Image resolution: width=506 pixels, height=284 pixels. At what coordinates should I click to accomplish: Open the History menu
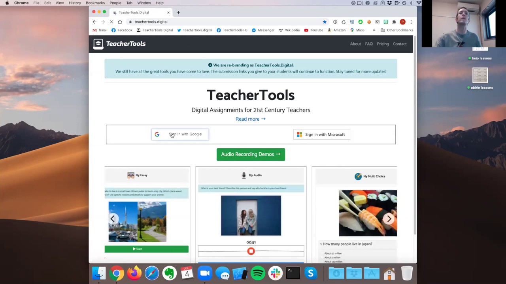[75, 3]
